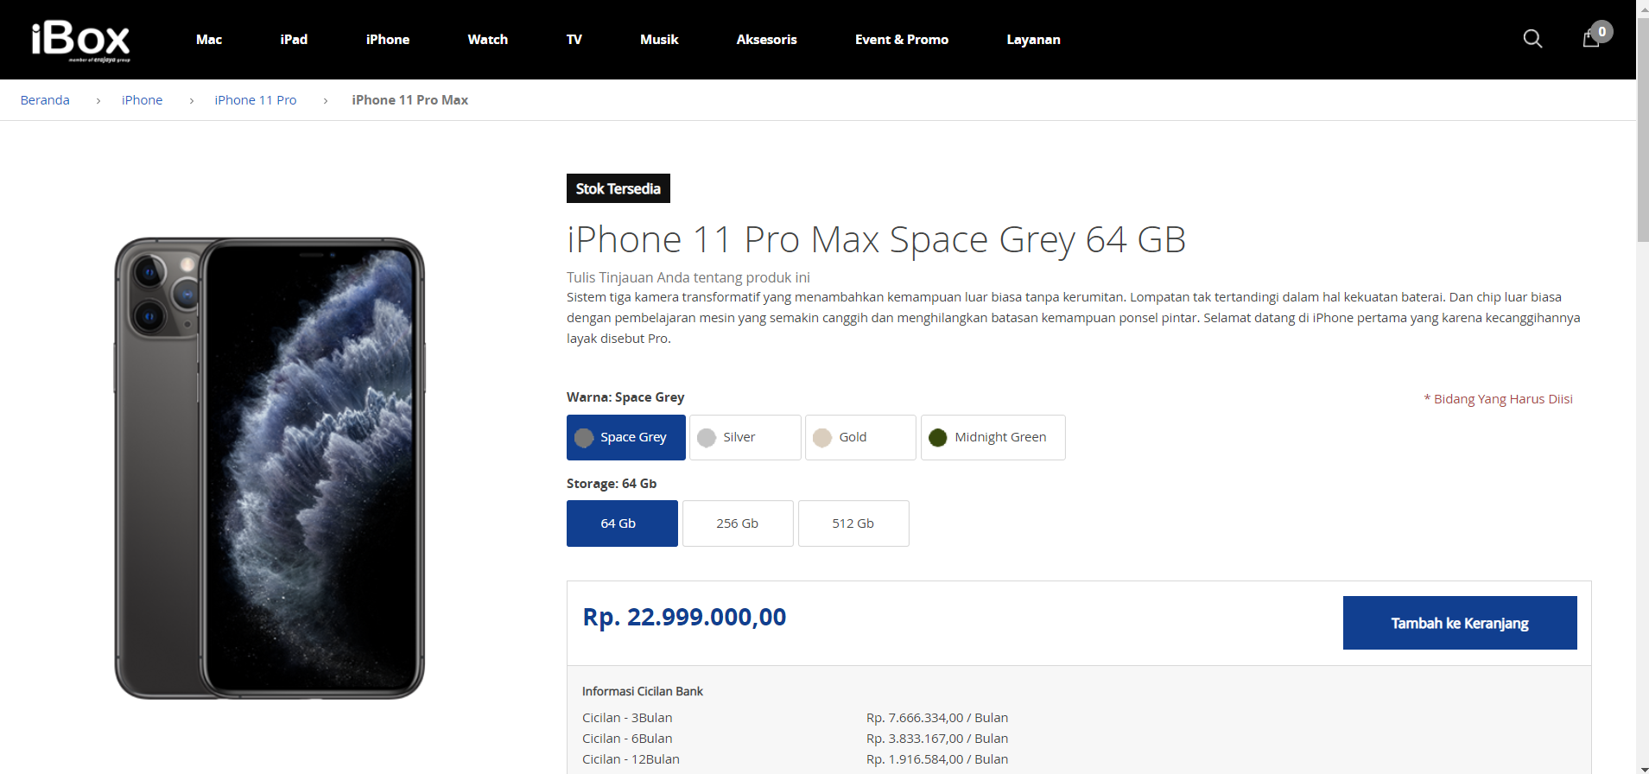Select 256 Gb storage
This screenshot has height=774, width=1649.
[738, 523]
